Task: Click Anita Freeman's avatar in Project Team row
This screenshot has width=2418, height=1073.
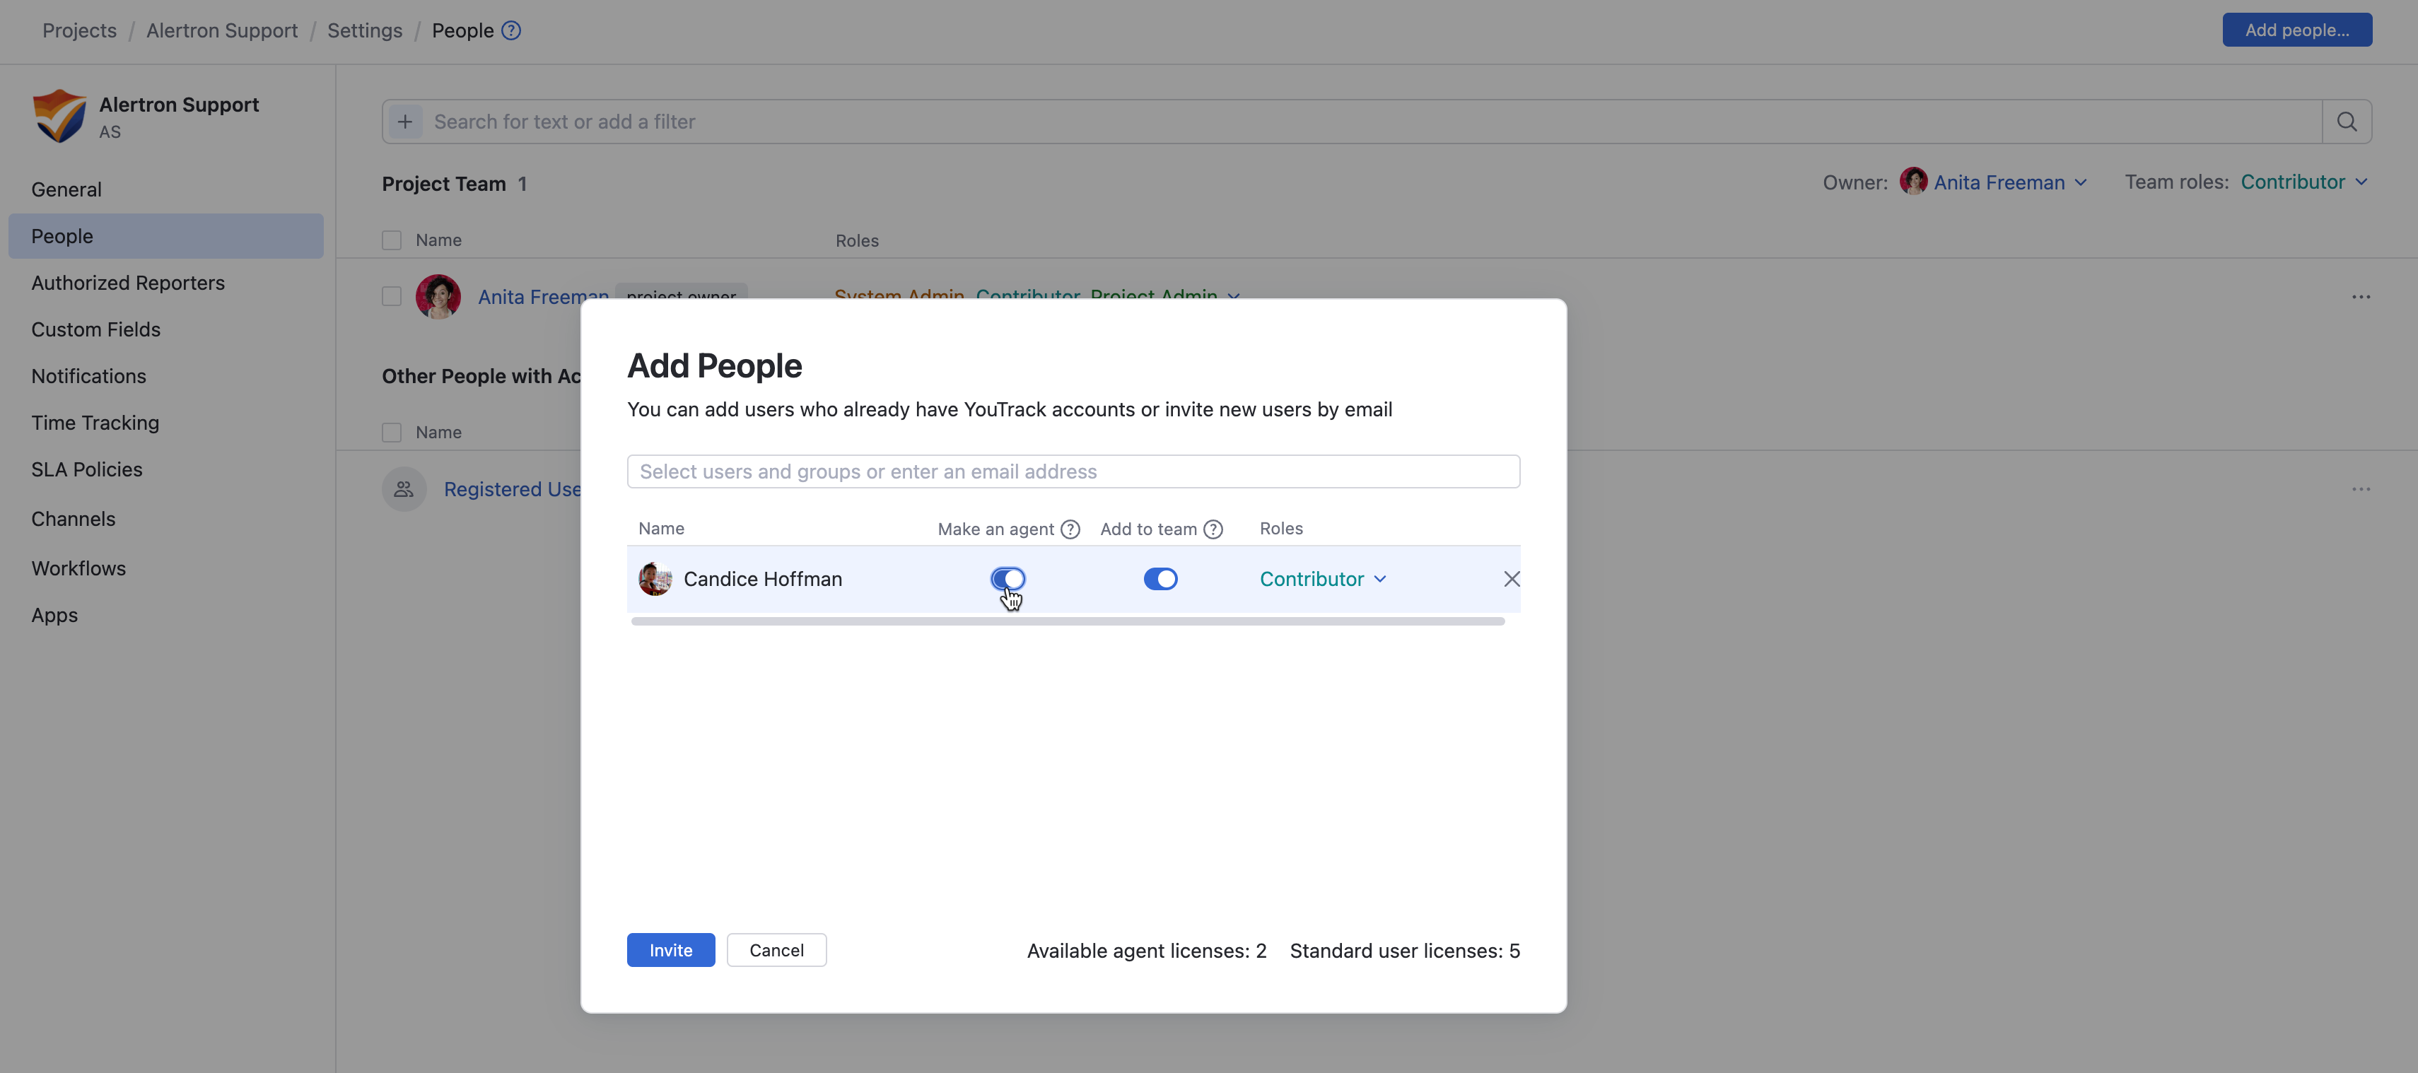Action: 438,297
